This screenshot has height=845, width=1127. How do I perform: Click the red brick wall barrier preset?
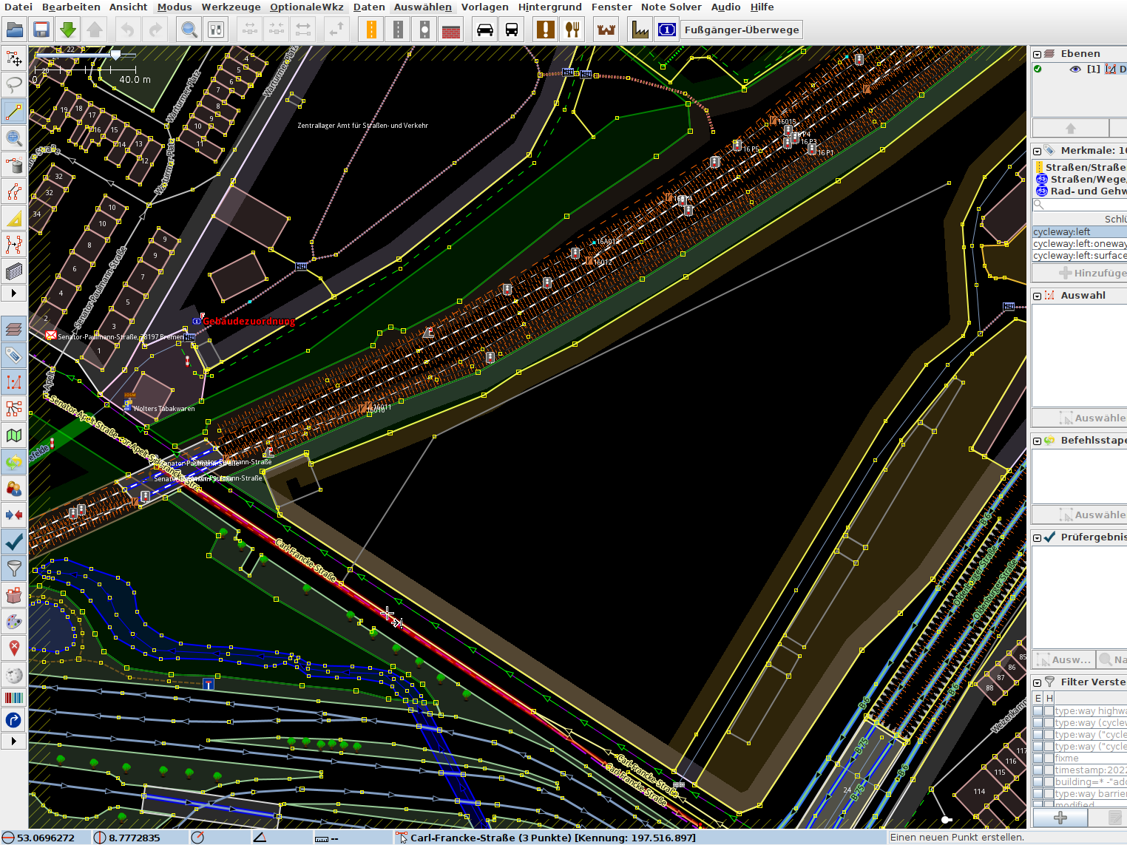[450, 30]
